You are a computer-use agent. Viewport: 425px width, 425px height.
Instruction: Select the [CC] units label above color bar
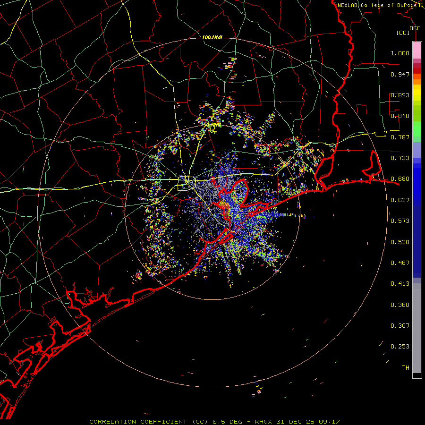(403, 33)
